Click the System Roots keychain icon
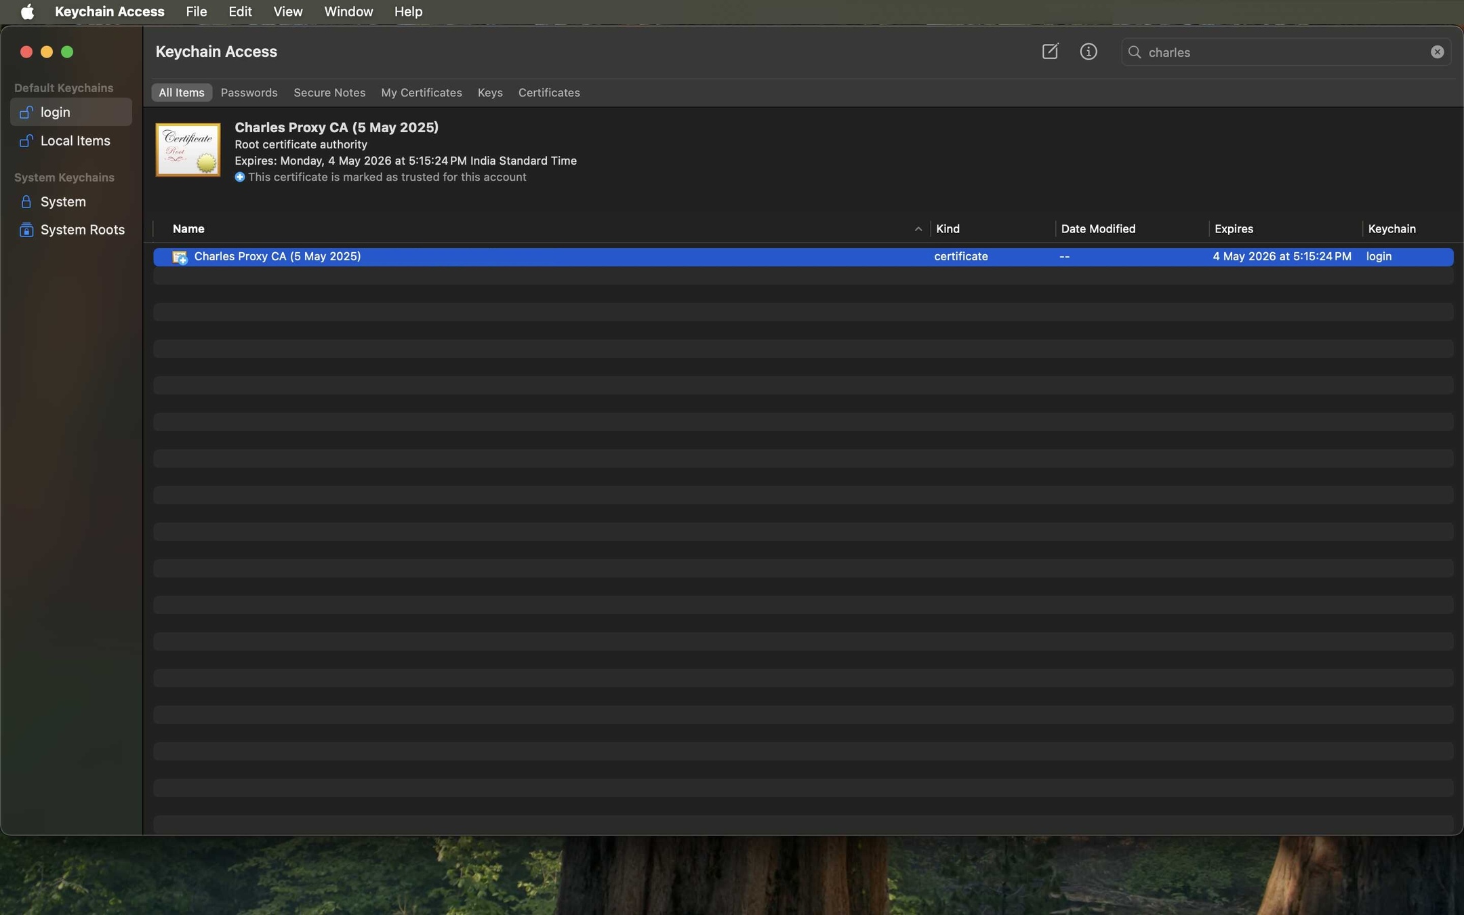1464x915 pixels. coord(26,230)
